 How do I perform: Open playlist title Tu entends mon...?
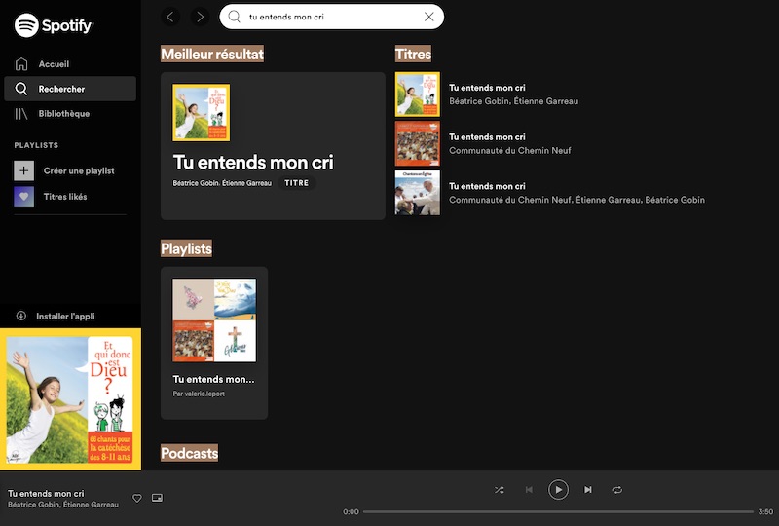point(213,379)
